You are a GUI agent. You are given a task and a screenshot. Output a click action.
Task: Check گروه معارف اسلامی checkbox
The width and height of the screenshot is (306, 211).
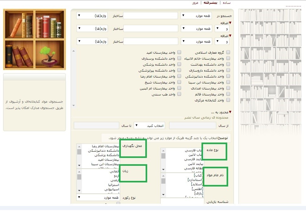pyautogui.click(x=228, y=52)
